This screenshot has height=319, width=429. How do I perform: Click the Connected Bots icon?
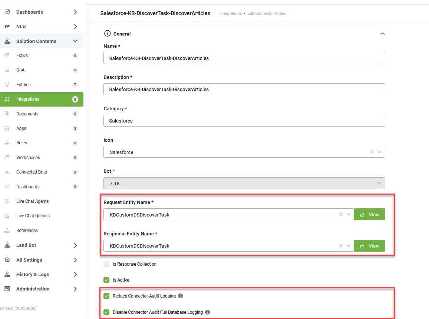[x=7, y=172]
